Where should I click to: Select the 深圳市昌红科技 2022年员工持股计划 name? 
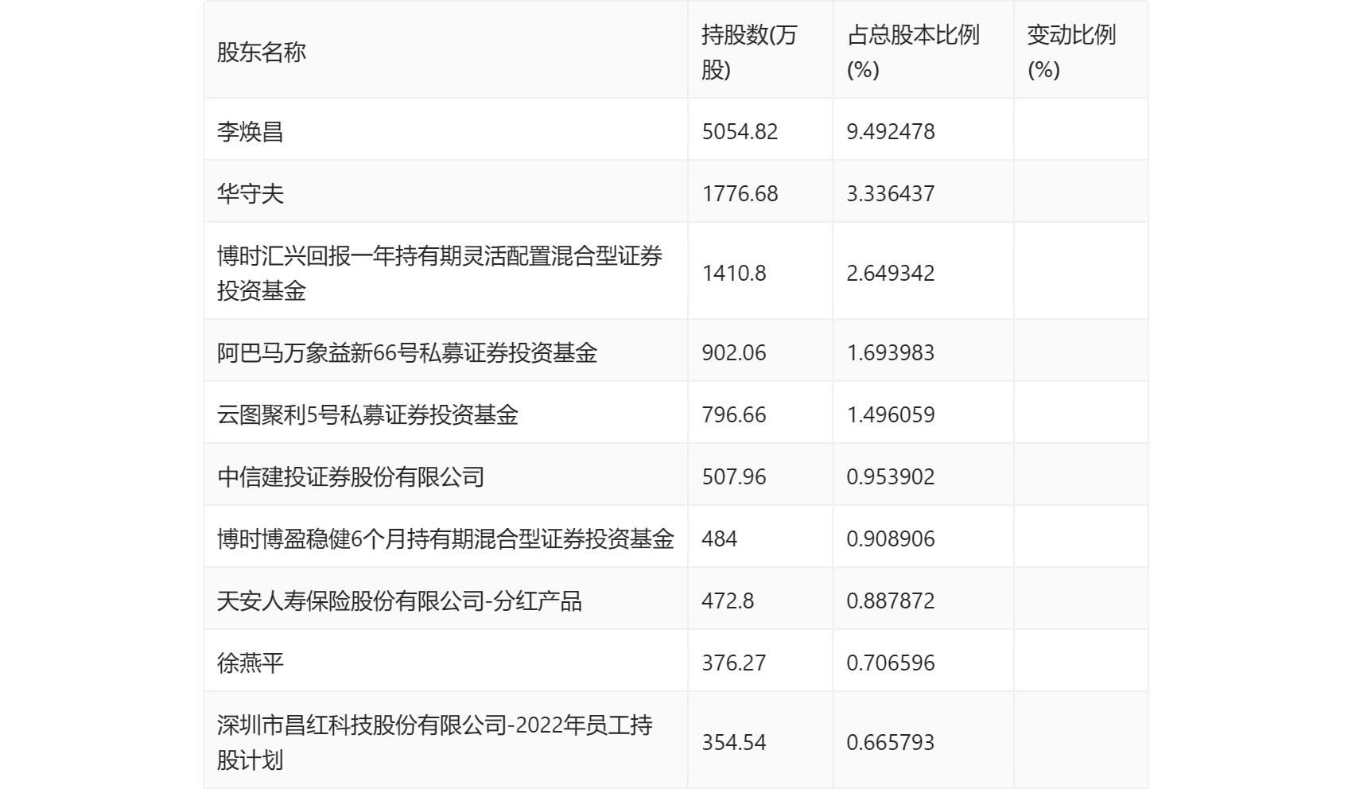[x=435, y=742]
